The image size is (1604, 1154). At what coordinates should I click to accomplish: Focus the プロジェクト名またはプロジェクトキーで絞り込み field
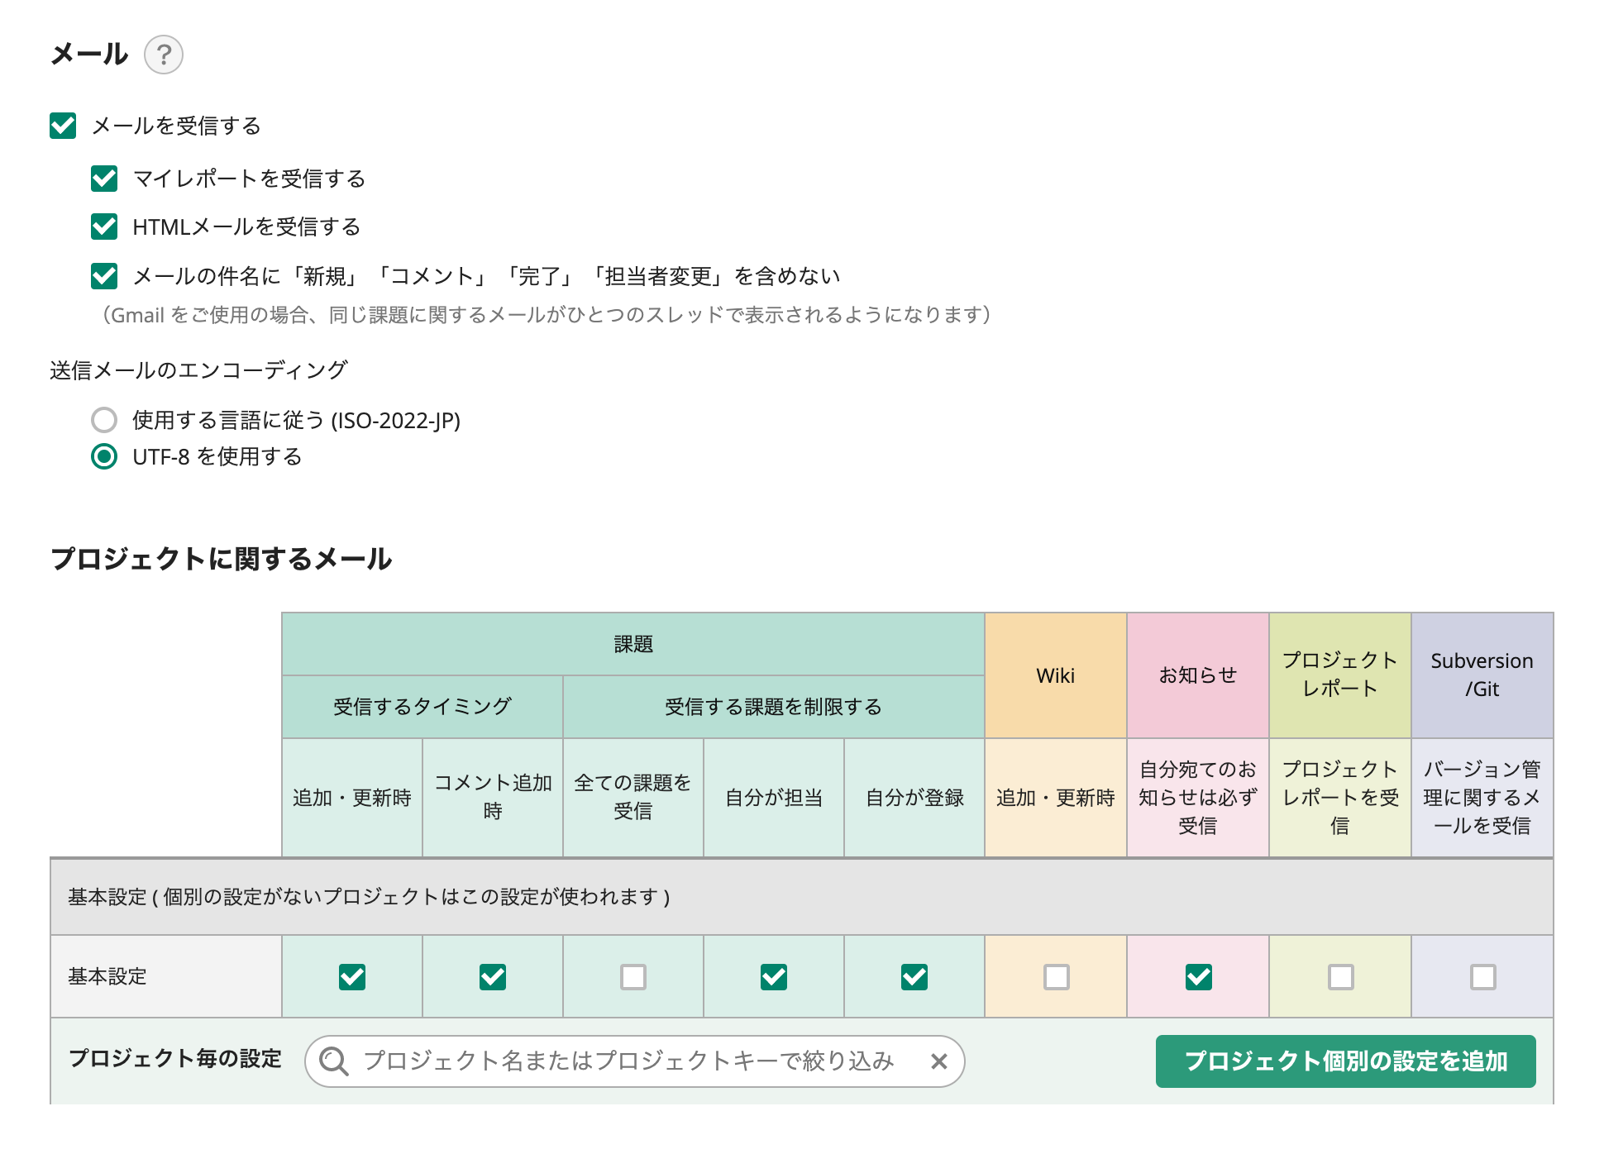tap(635, 1061)
